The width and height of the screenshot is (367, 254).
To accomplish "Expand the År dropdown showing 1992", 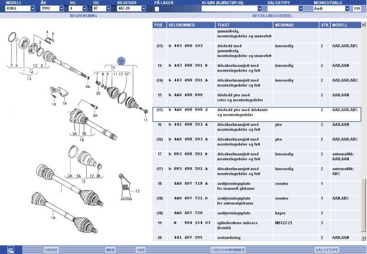I will coord(61,9).
